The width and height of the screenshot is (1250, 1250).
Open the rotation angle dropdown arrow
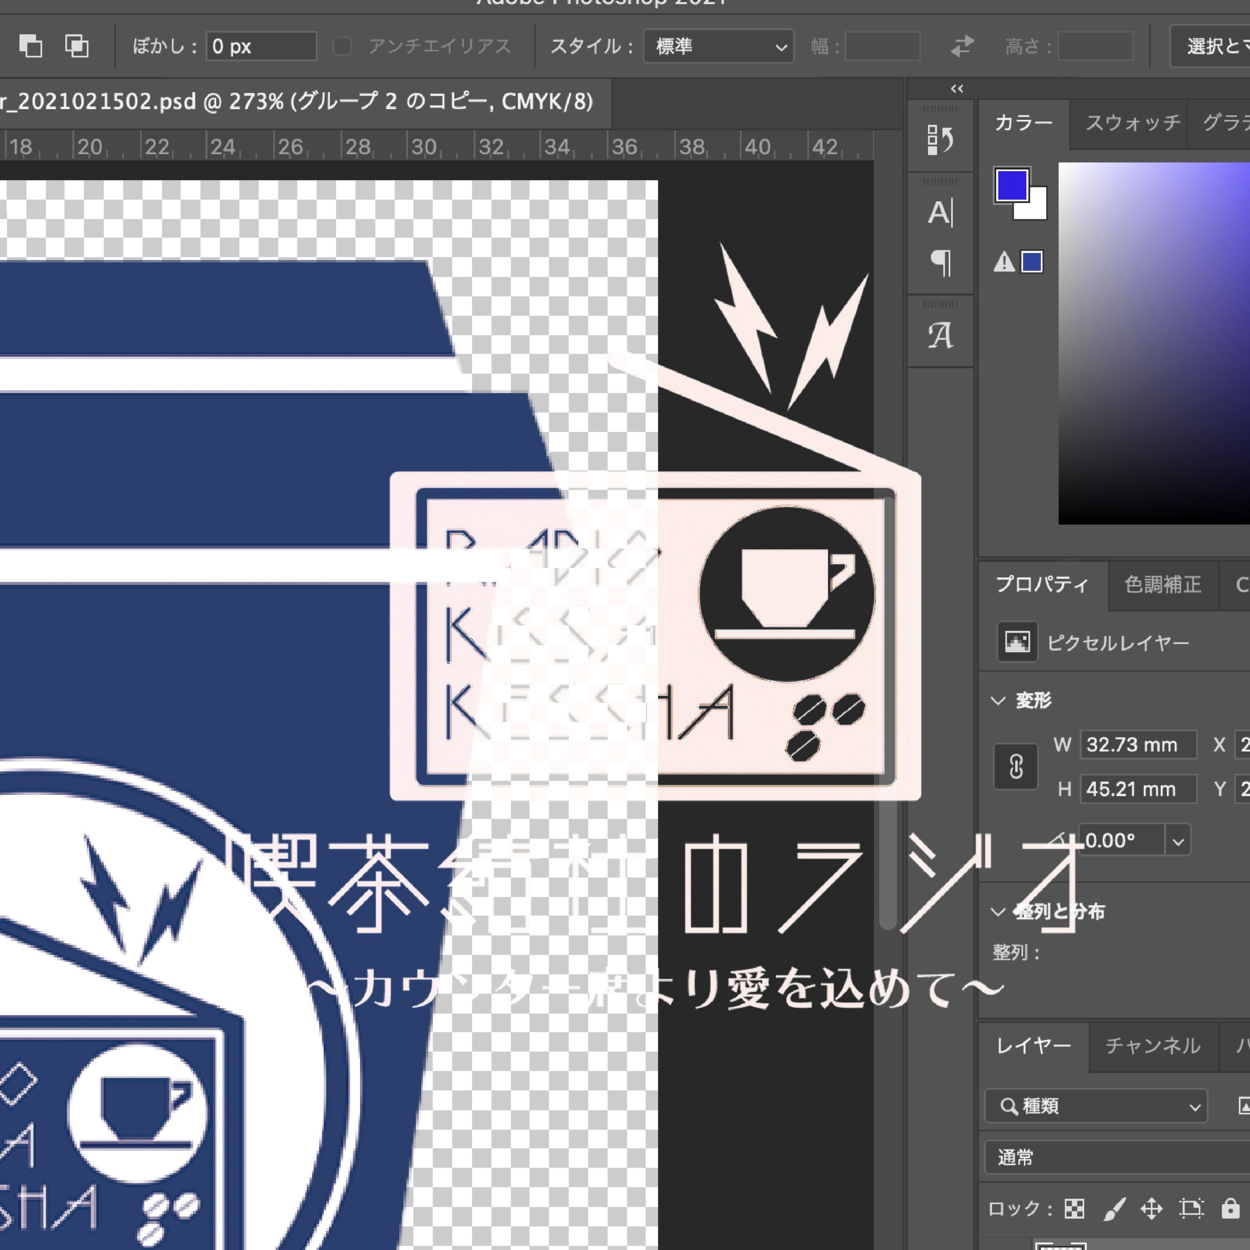1177,841
